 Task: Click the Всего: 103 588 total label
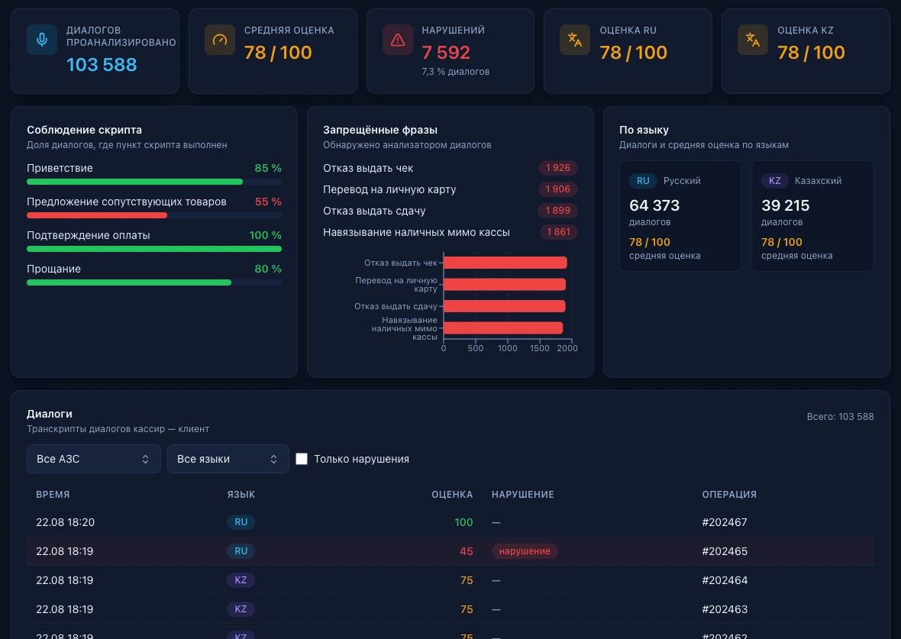point(840,417)
